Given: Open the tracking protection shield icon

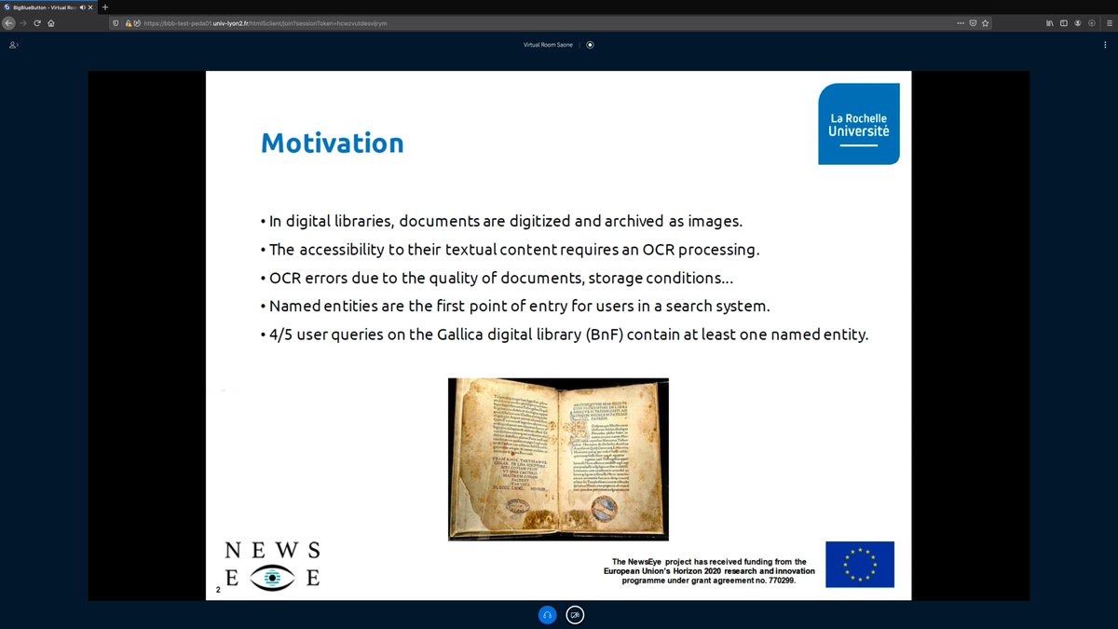Looking at the screenshot, I should coord(115,22).
